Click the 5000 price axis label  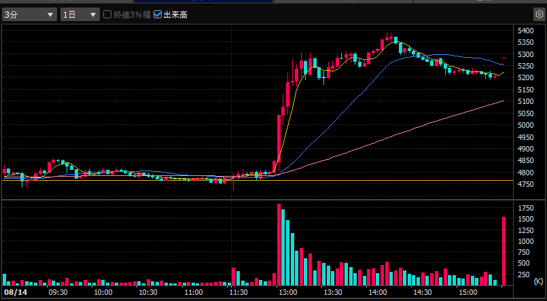pyautogui.click(x=525, y=125)
